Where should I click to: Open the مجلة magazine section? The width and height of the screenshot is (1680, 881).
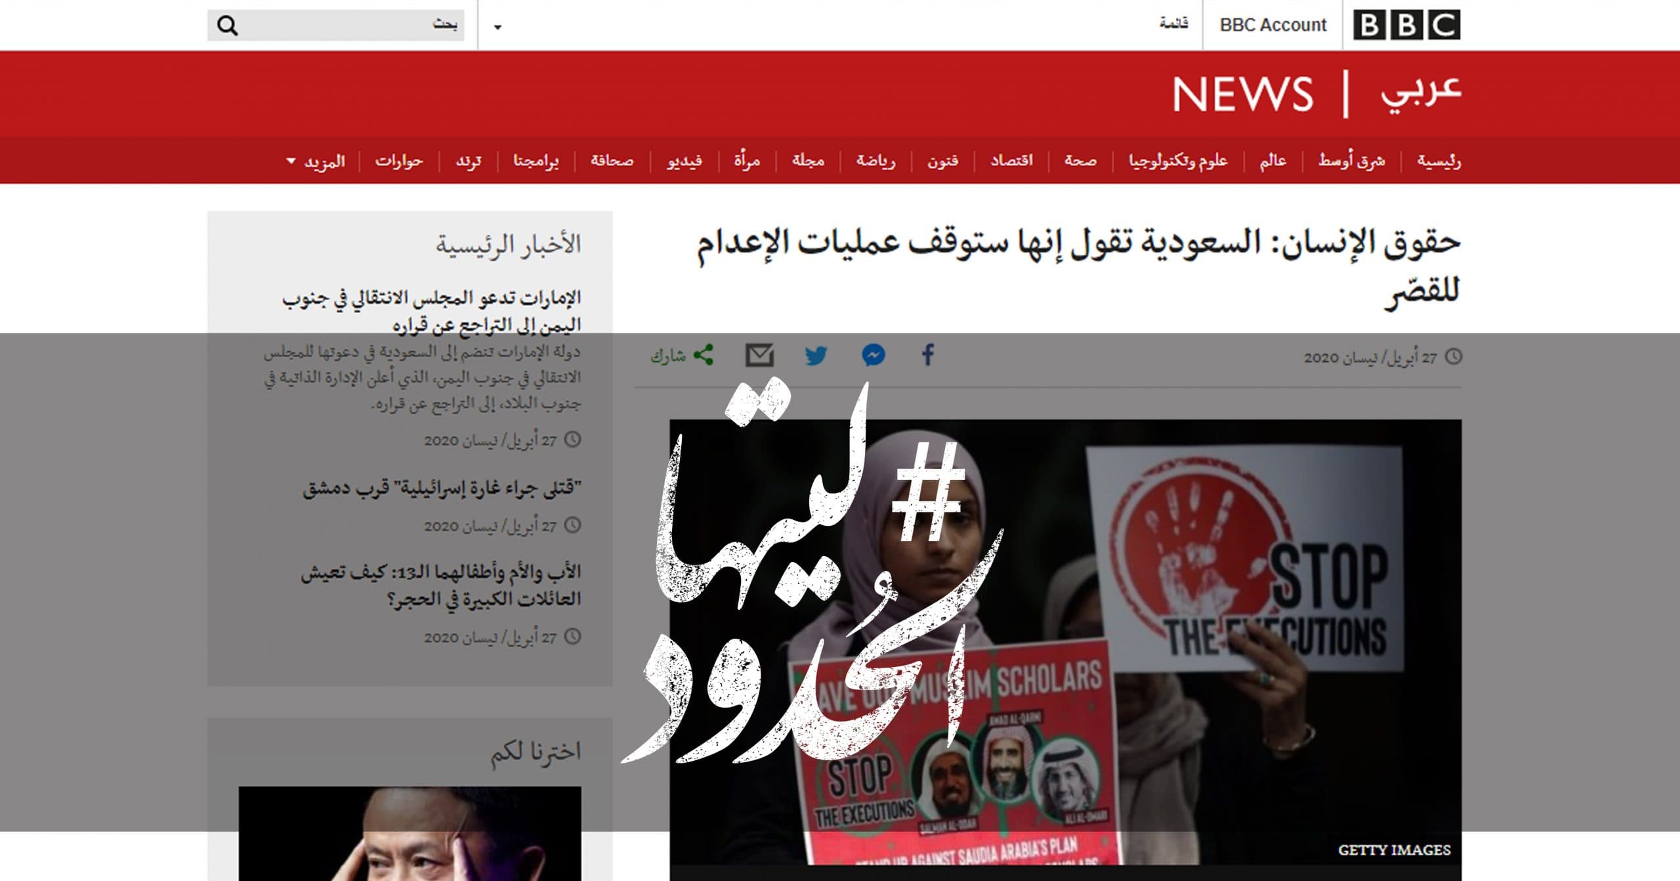[x=808, y=160]
